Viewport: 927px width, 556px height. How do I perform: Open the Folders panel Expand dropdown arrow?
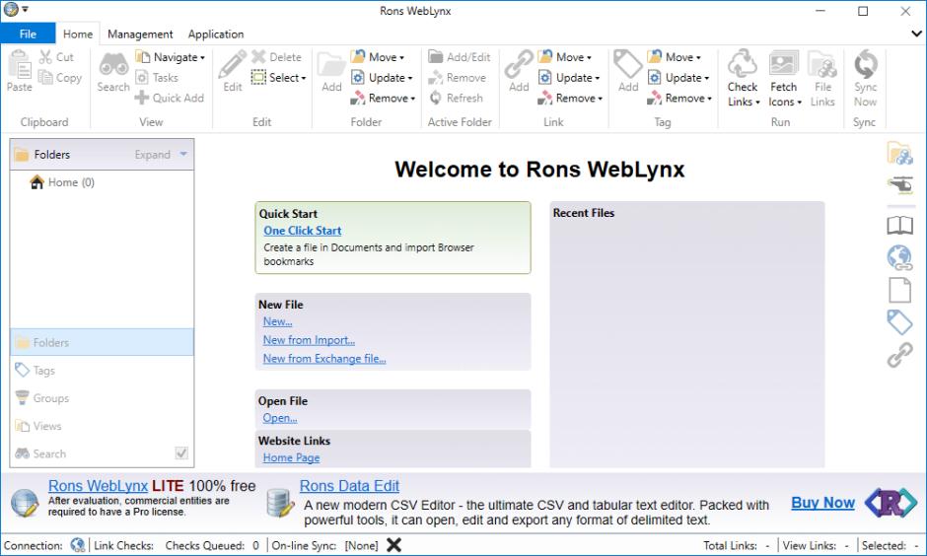point(183,154)
